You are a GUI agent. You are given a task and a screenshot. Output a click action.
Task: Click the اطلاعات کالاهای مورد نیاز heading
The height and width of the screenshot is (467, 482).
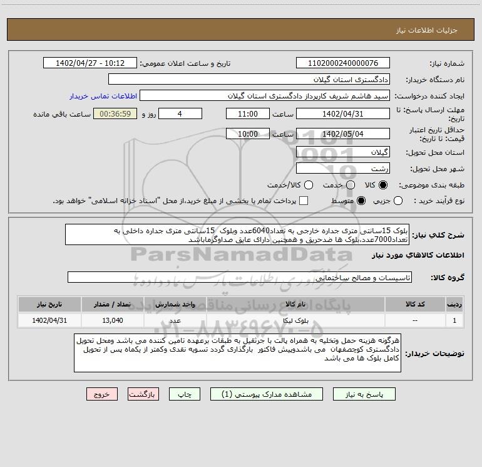tap(418, 255)
